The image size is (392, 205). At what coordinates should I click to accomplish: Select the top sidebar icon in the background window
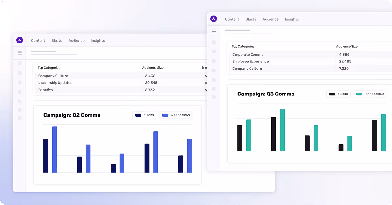coord(214,42)
